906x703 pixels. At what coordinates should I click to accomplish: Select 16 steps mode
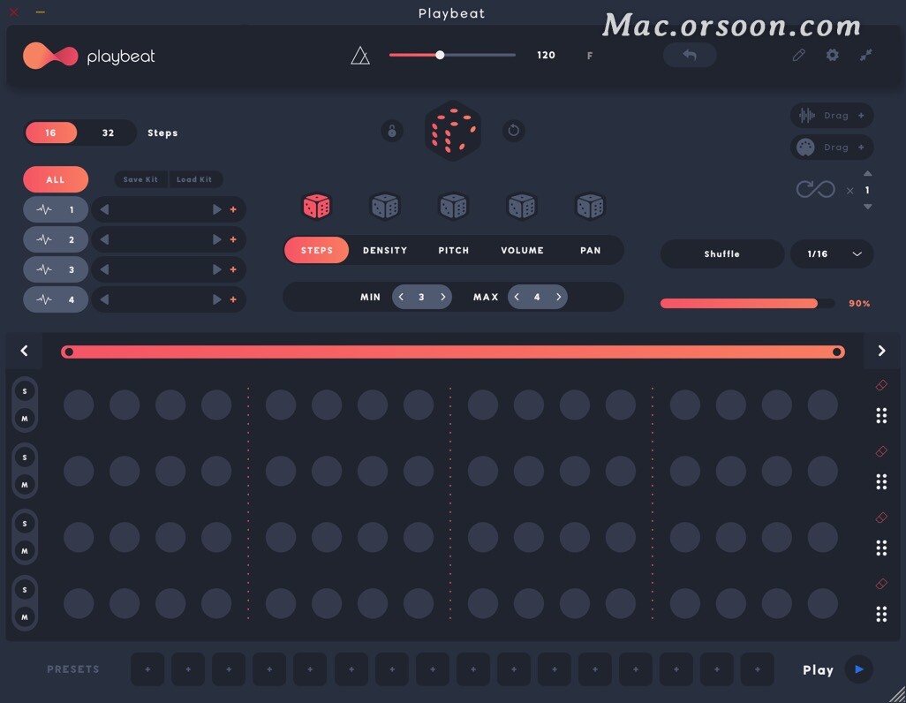point(51,133)
